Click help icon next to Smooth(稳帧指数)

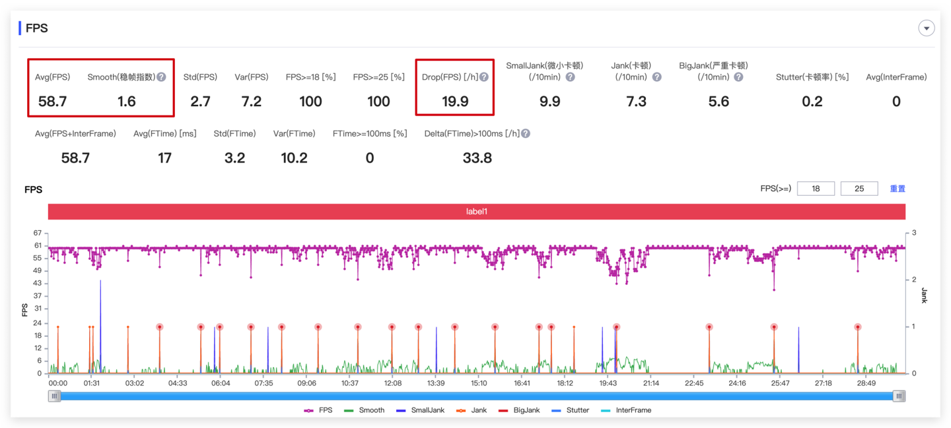tap(161, 77)
